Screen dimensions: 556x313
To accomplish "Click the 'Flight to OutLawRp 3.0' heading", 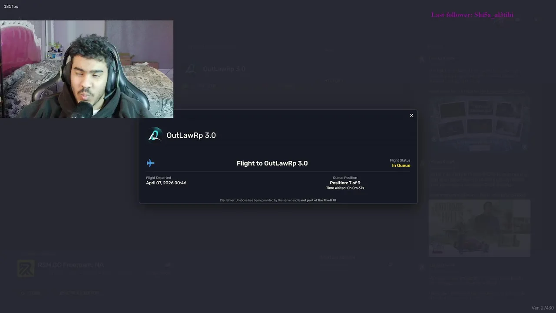I will coord(272,163).
